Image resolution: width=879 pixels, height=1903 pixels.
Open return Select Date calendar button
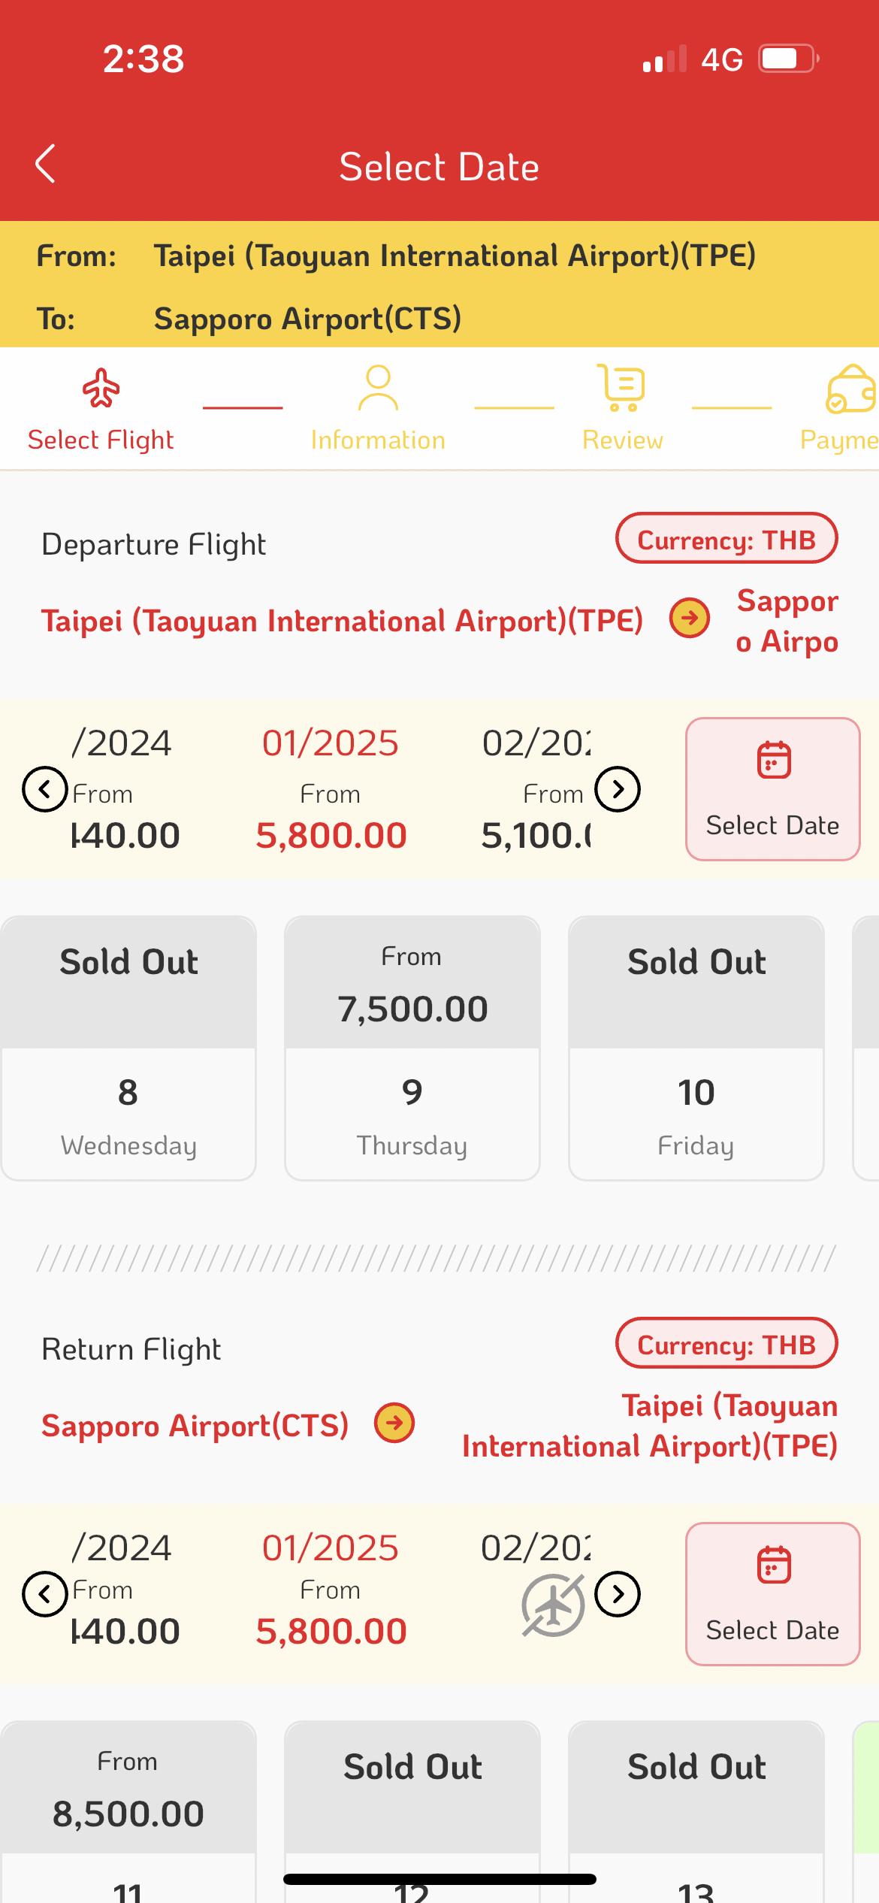point(772,1594)
